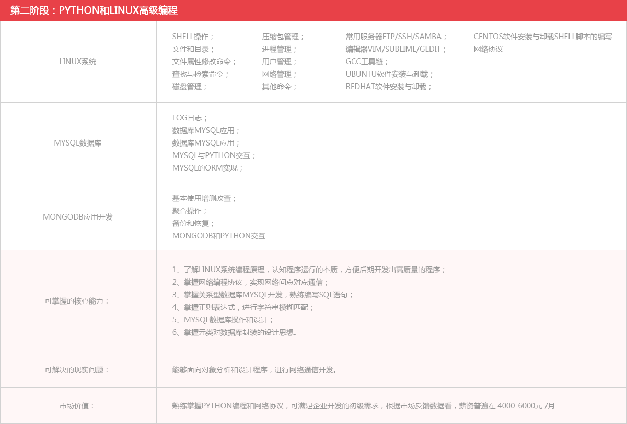This screenshot has height=424, width=627.
Task: Click the 压缩包管理 topic
Action: point(283,37)
